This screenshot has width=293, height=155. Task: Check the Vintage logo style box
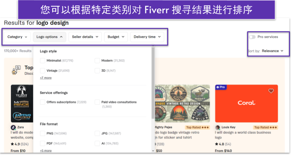click(x=42, y=71)
